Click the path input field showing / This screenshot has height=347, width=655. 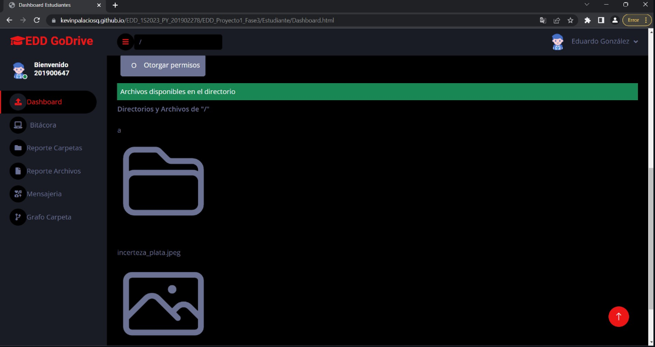(x=178, y=42)
